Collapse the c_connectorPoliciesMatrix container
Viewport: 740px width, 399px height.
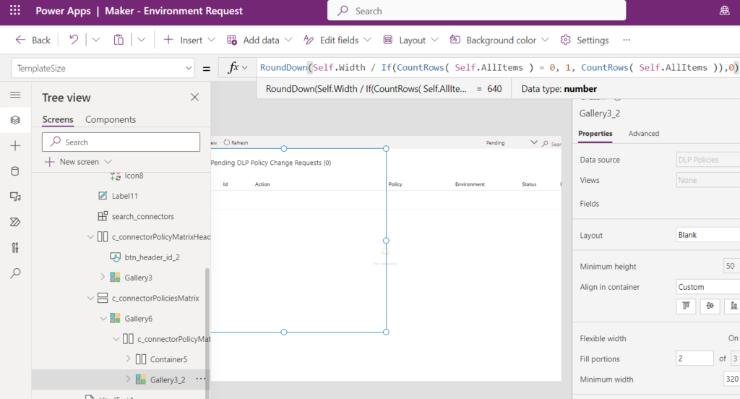point(90,298)
